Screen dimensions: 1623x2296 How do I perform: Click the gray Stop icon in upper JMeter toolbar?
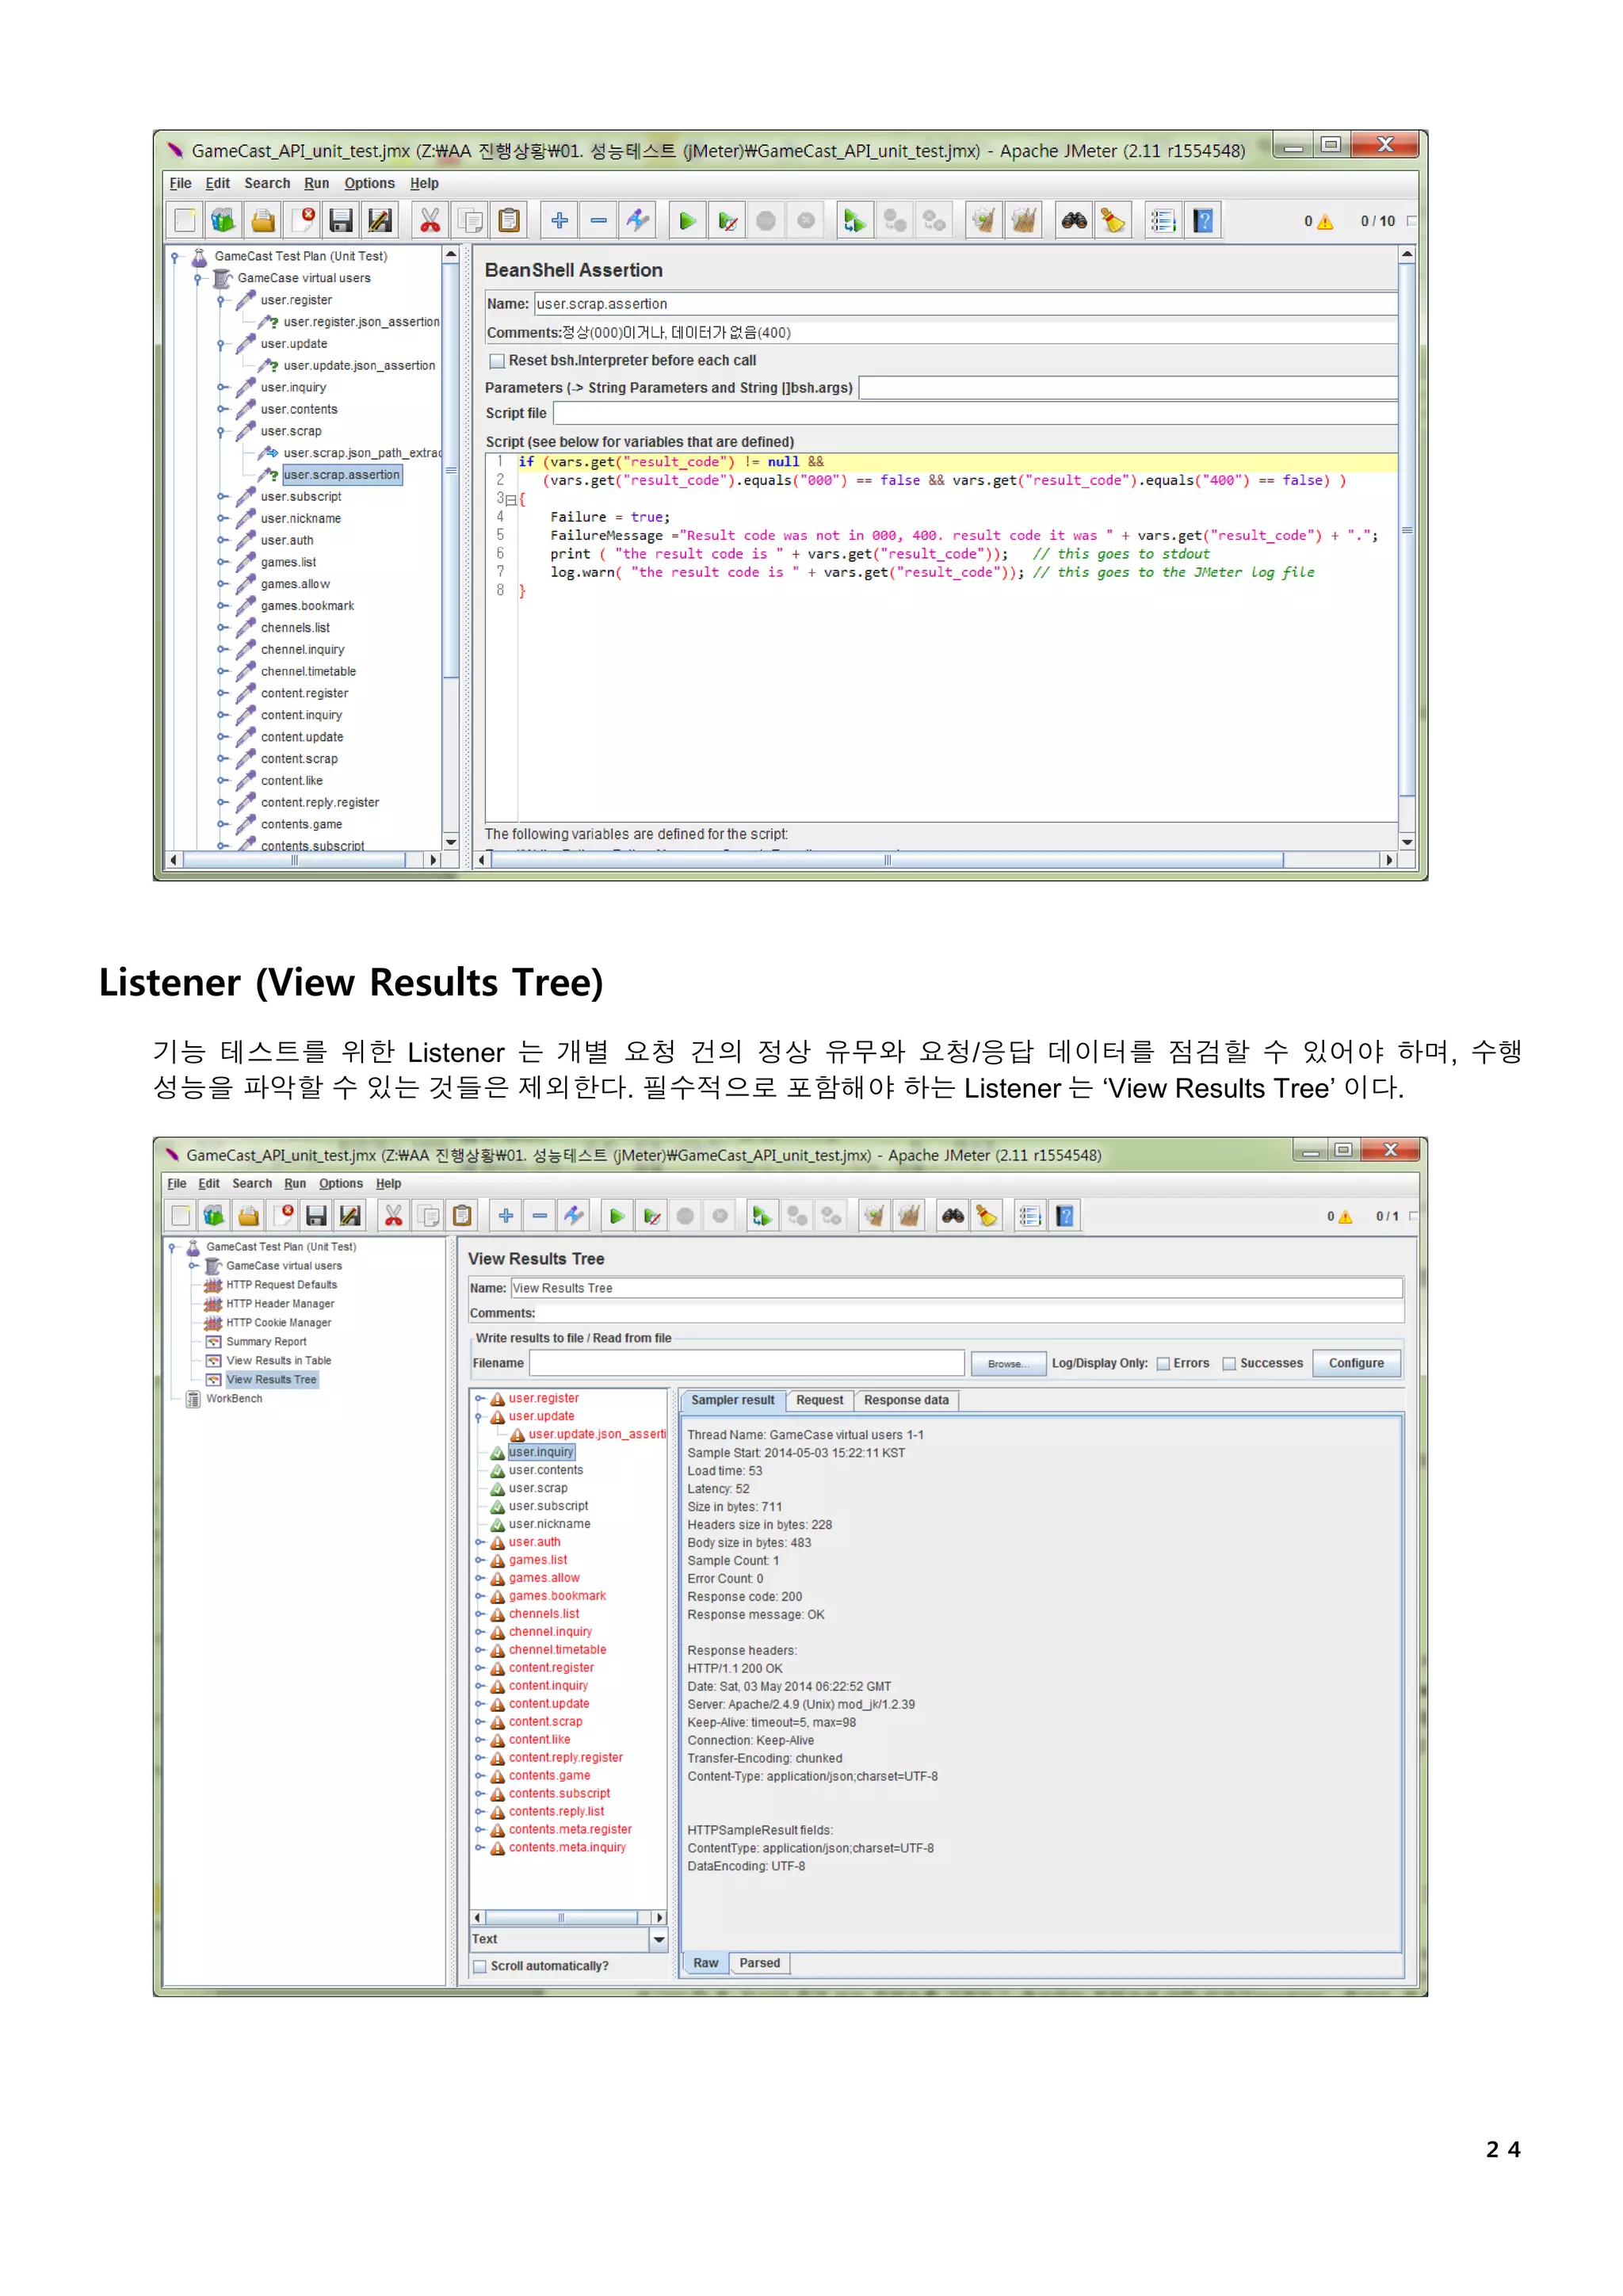click(x=766, y=220)
